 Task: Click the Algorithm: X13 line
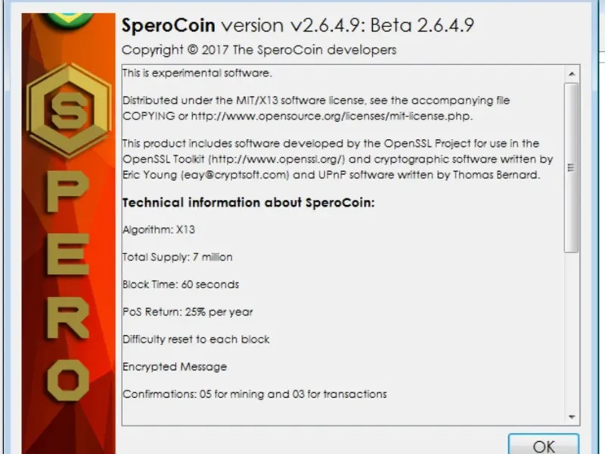point(159,229)
